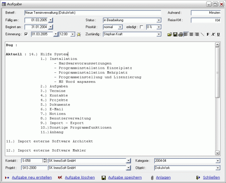Click the printer icon in the toolbar
226x183 pixels.
[x=180, y=34]
